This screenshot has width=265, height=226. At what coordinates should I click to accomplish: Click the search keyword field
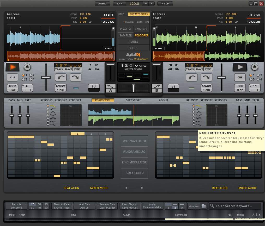[x=236, y=206]
